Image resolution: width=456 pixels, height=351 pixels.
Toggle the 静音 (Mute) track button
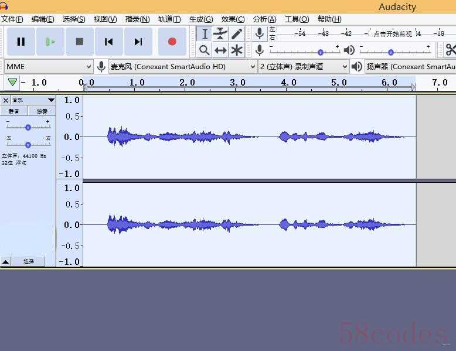(14, 111)
